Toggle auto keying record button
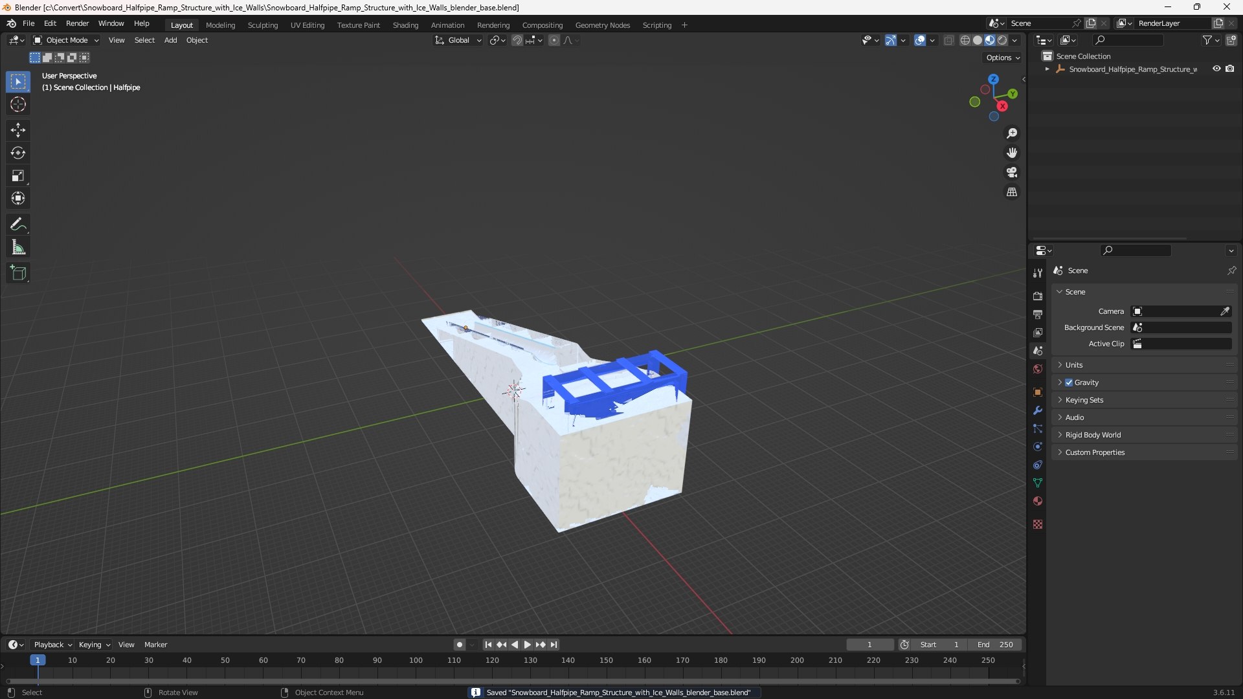Screen dimensions: 1243x699 [460, 645]
